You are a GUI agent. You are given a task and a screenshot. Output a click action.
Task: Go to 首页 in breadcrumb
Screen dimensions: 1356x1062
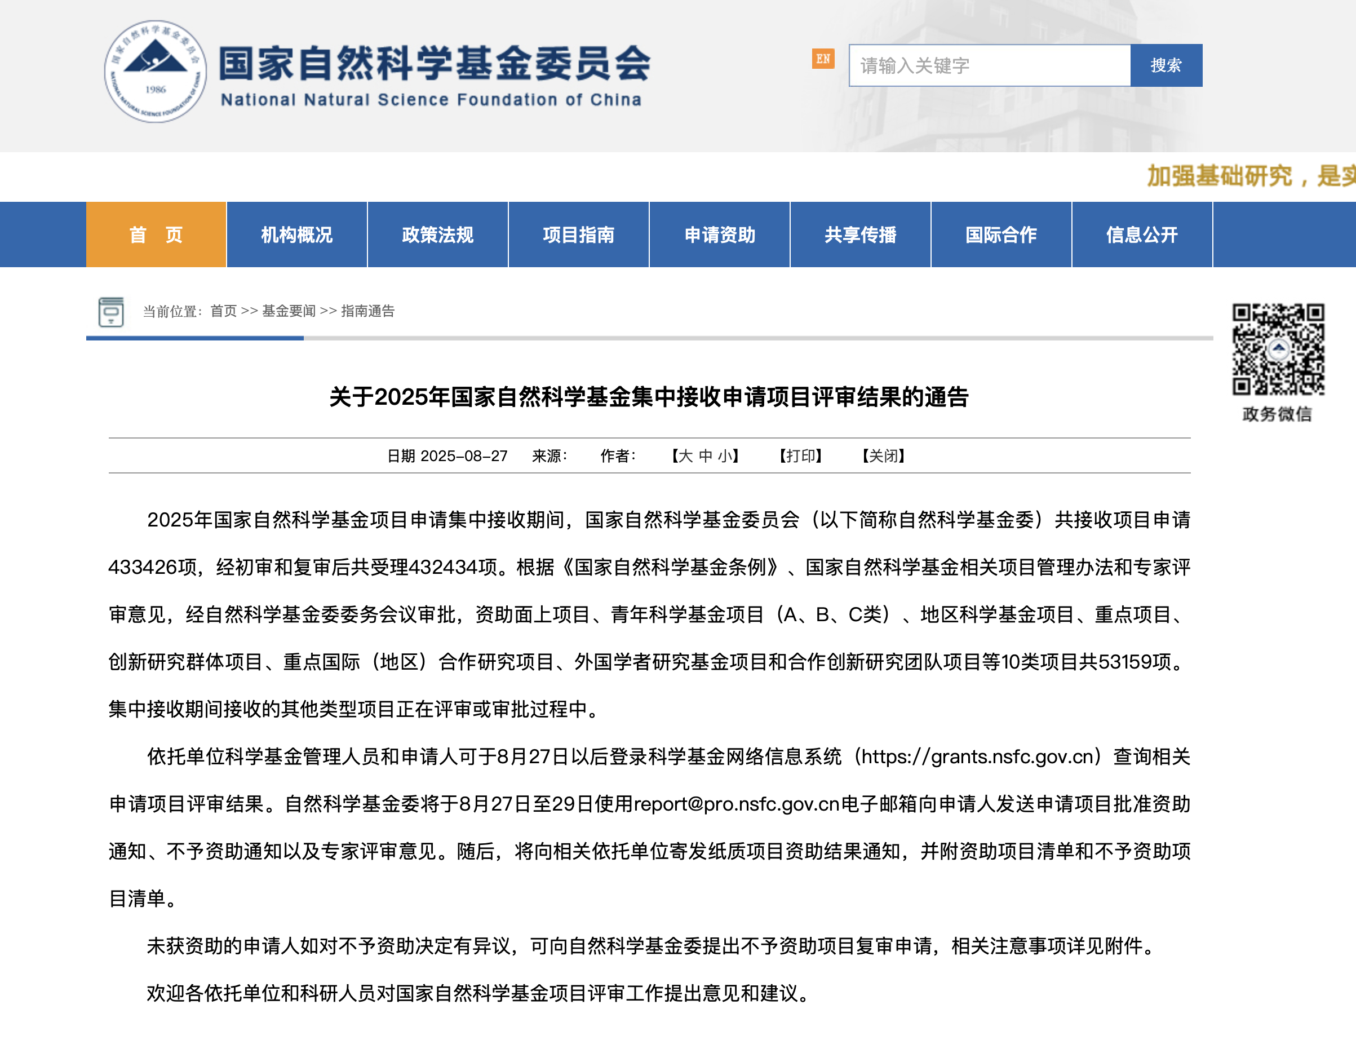tap(224, 311)
